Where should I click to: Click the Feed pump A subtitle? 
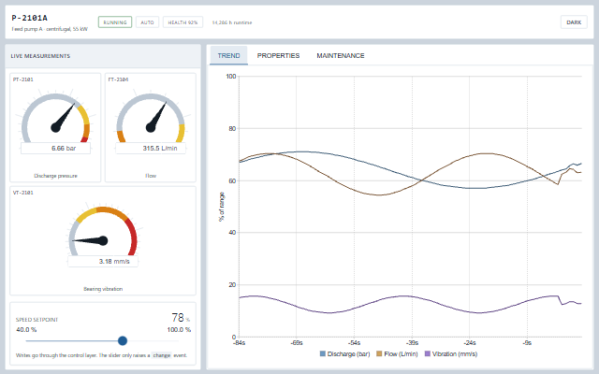click(x=50, y=29)
